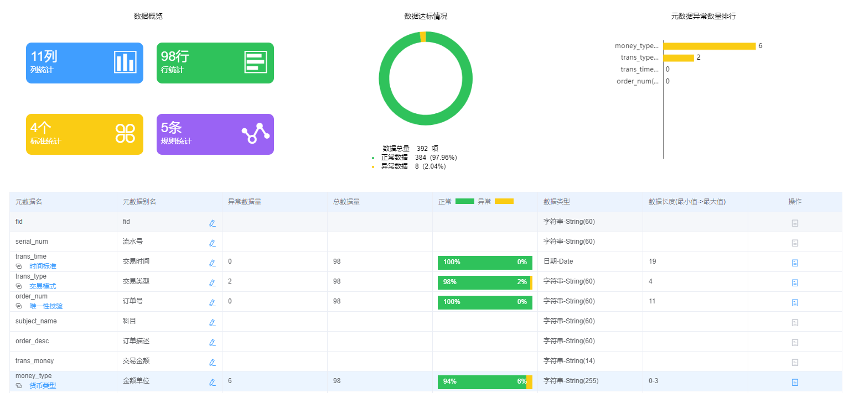849x393 pixels.
Task: Click copy icon beside 时间标准
Action: pyautogui.click(x=19, y=266)
